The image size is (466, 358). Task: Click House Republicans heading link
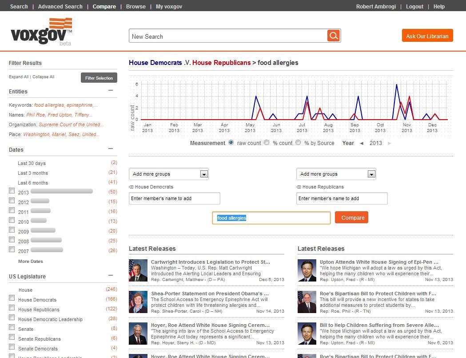click(221, 63)
